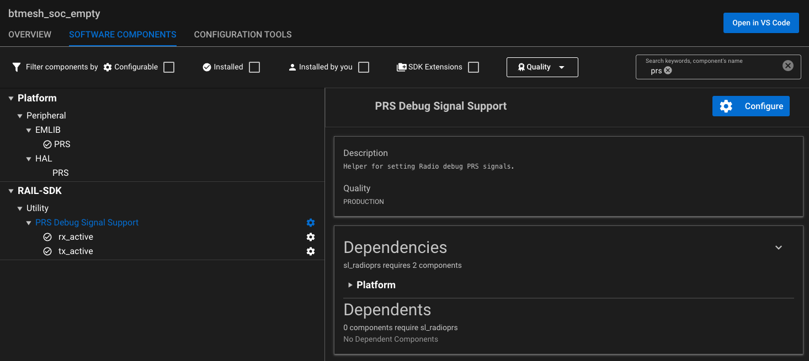
Task: Select the tx_active component
Action: (76, 251)
